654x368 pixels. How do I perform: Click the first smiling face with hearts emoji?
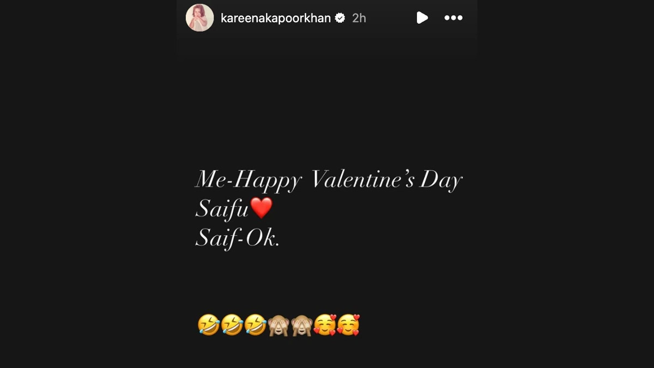click(x=325, y=325)
